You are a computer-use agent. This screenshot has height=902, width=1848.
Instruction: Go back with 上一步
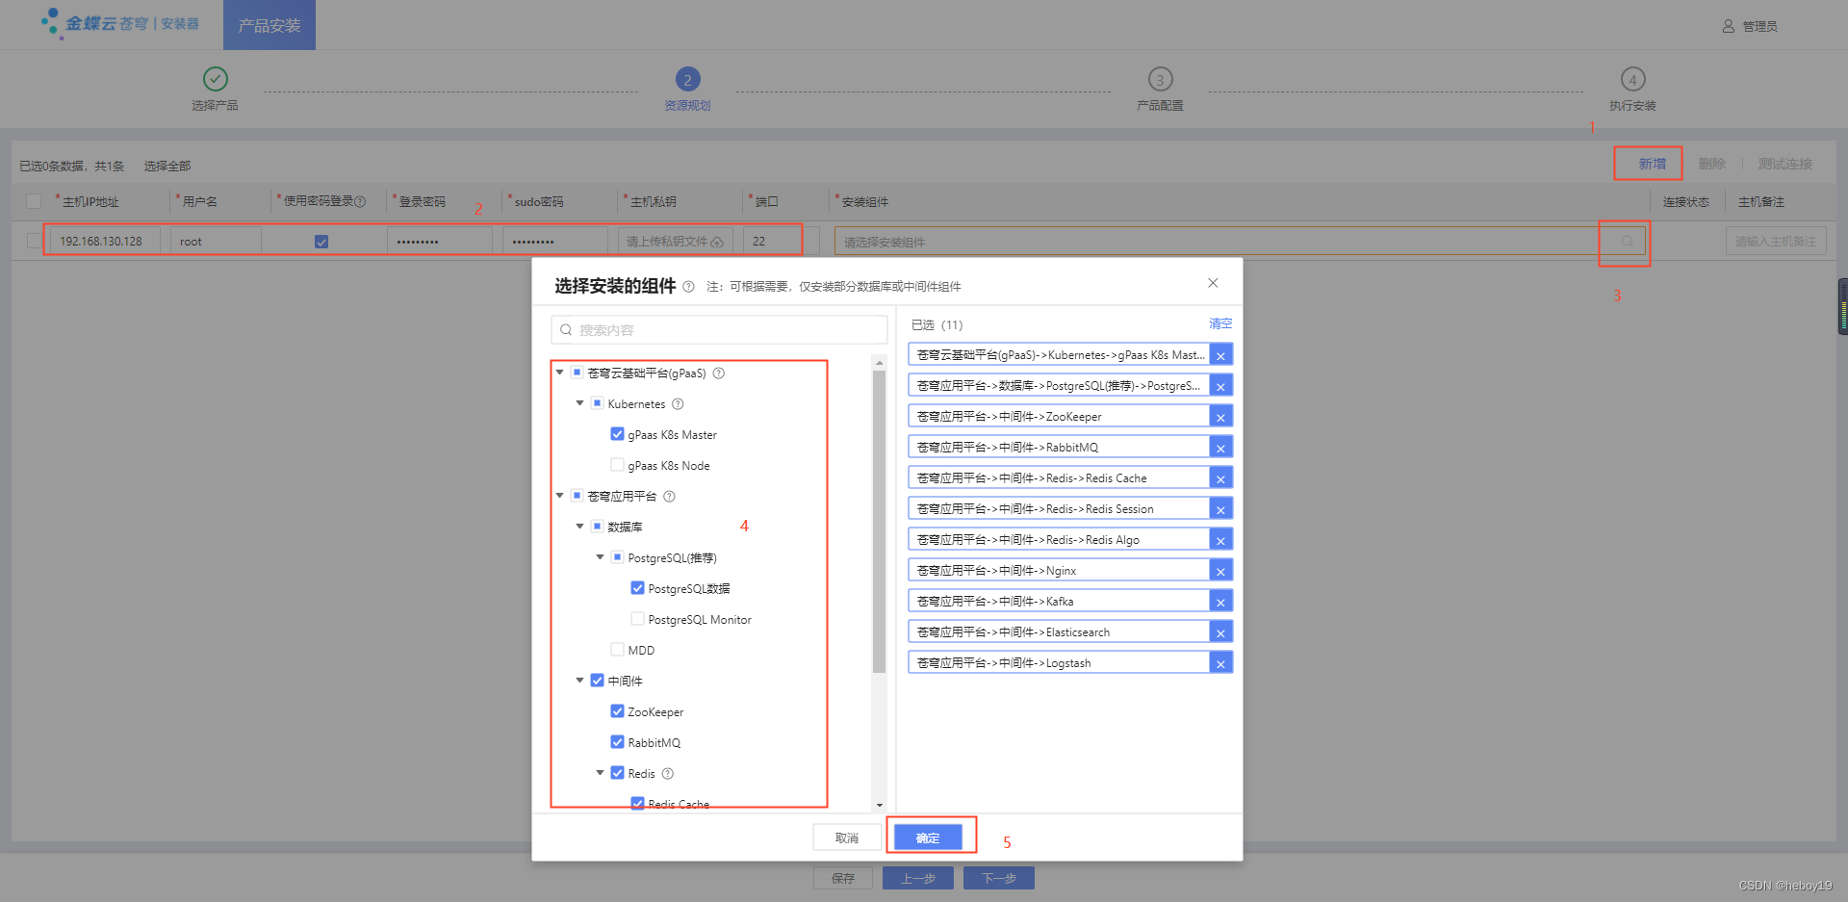click(x=918, y=878)
